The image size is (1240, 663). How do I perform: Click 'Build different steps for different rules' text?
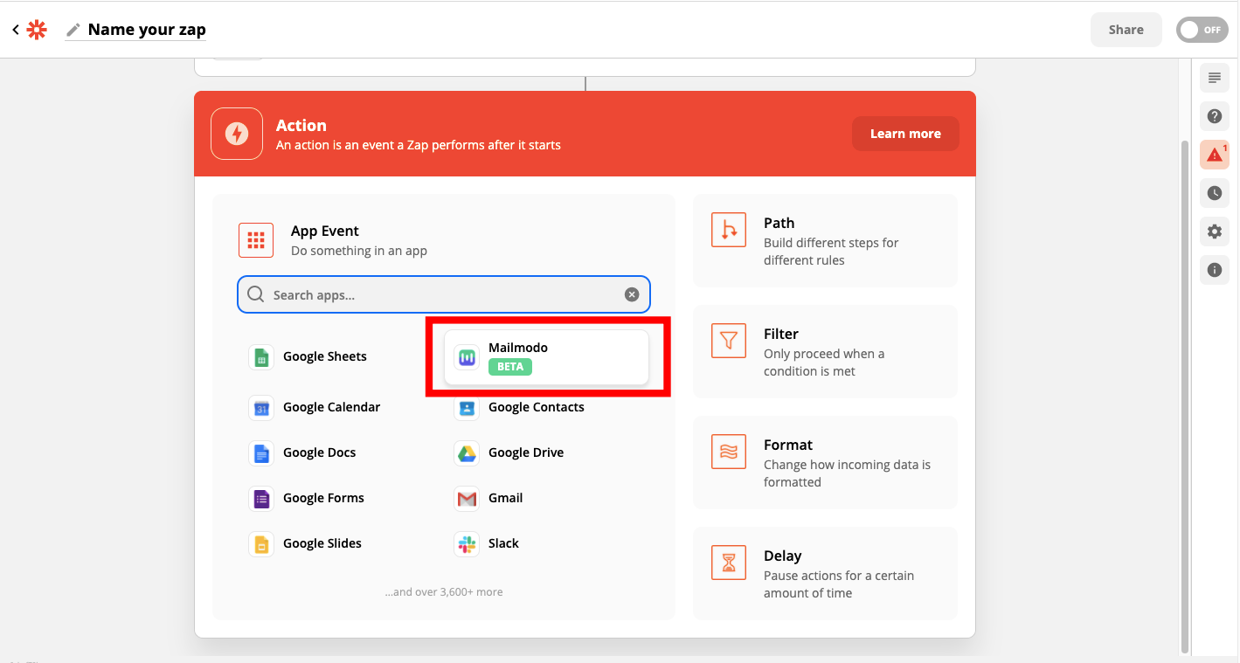[831, 252]
